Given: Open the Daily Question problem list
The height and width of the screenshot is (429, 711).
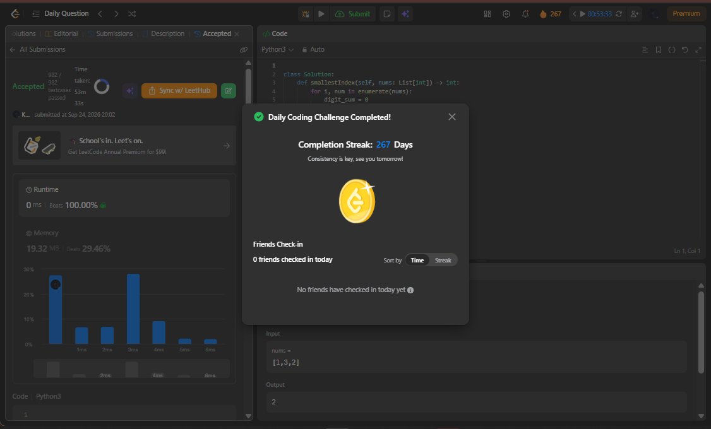Looking at the screenshot, I should (x=61, y=14).
